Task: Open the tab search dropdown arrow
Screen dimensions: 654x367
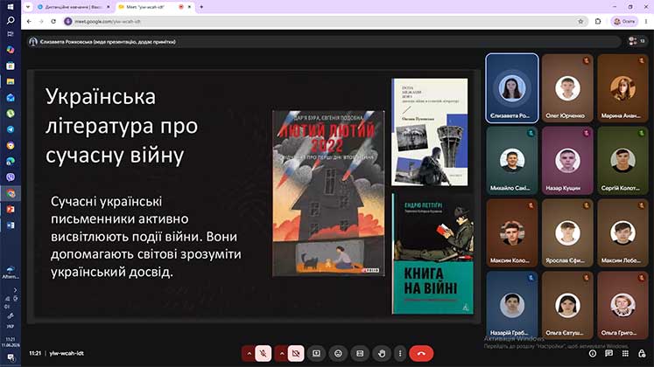Action: (x=28, y=7)
